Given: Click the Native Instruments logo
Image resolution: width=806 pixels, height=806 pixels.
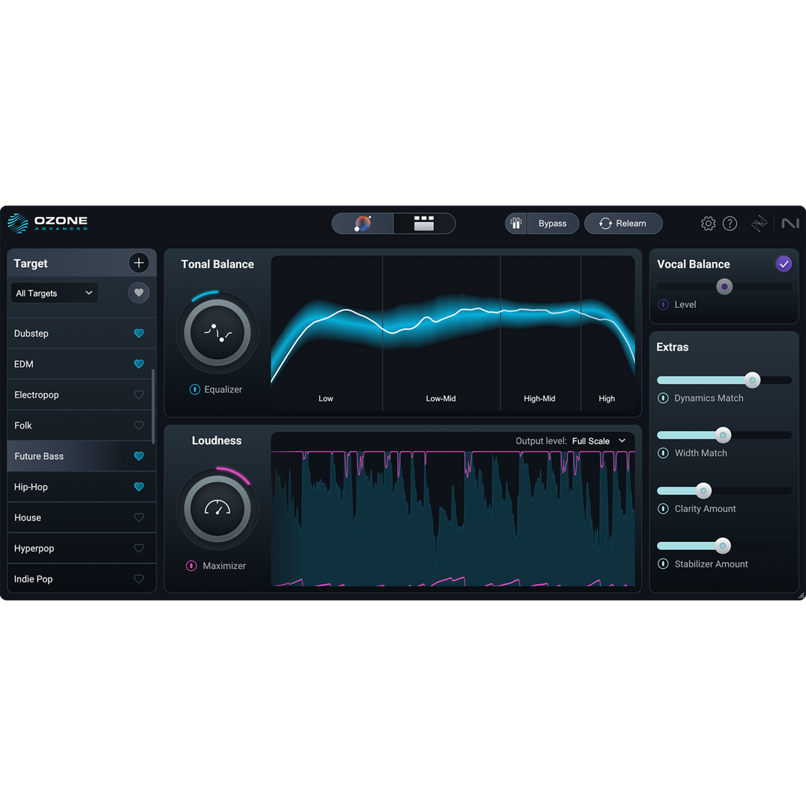Looking at the screenshot, I should coord(790,223).
